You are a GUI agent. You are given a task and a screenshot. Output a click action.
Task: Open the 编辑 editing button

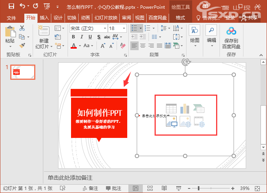pyautogui.click(x=211, y=36)
